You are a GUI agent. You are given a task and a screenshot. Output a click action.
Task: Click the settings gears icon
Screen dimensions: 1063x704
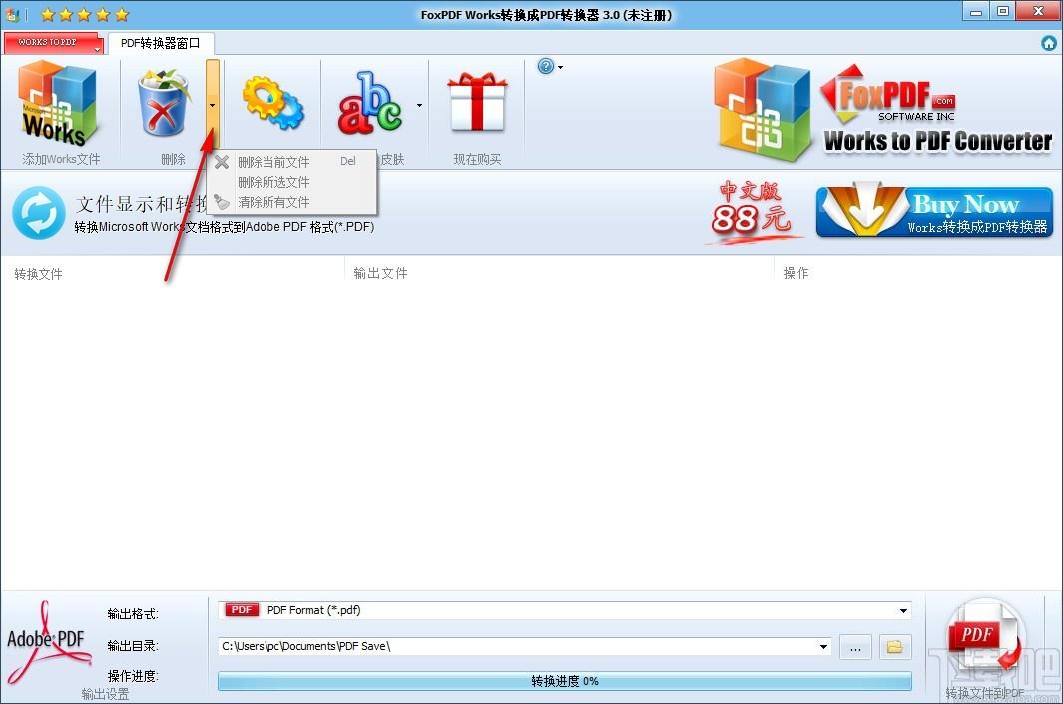tap(273, 103)
